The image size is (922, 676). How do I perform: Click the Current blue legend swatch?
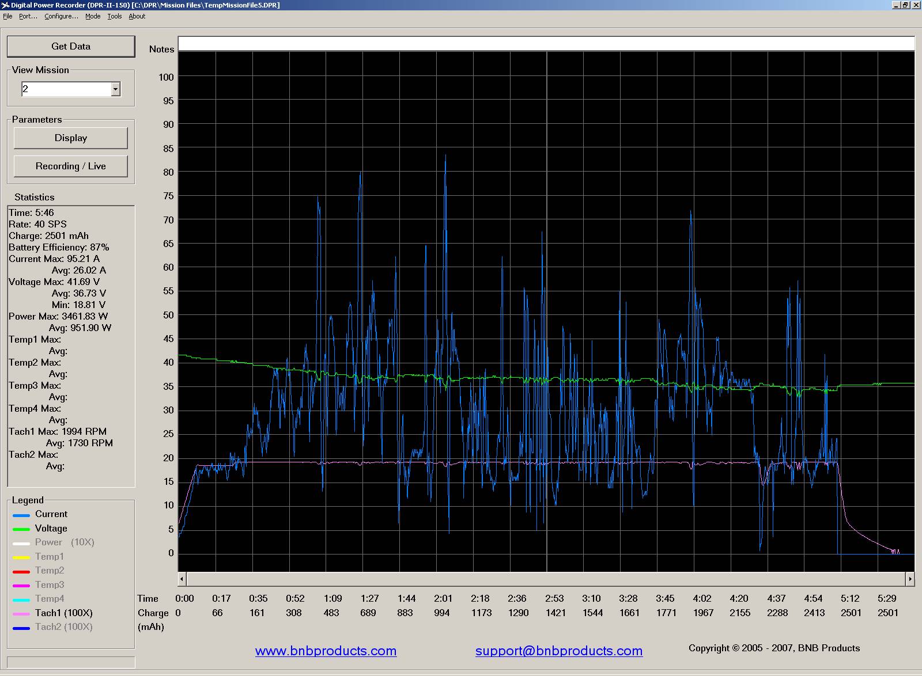click(21, 515)
